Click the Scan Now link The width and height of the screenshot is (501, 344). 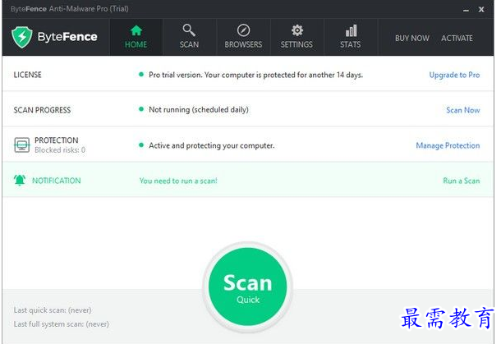(x=463, y=110)
